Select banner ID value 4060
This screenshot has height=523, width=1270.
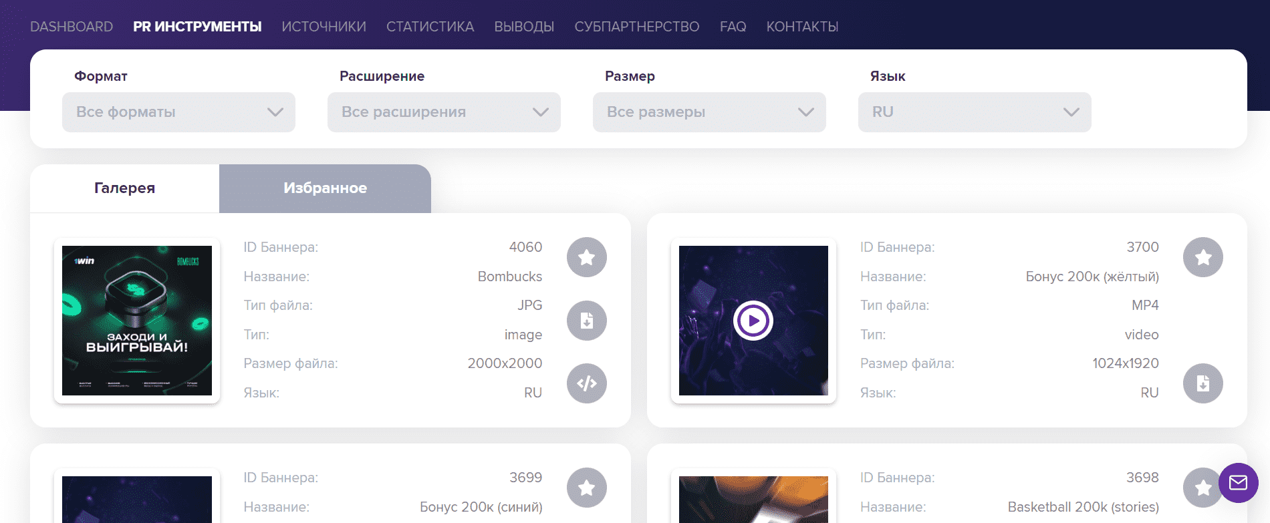pyautogui.click(x=525, y=247)
